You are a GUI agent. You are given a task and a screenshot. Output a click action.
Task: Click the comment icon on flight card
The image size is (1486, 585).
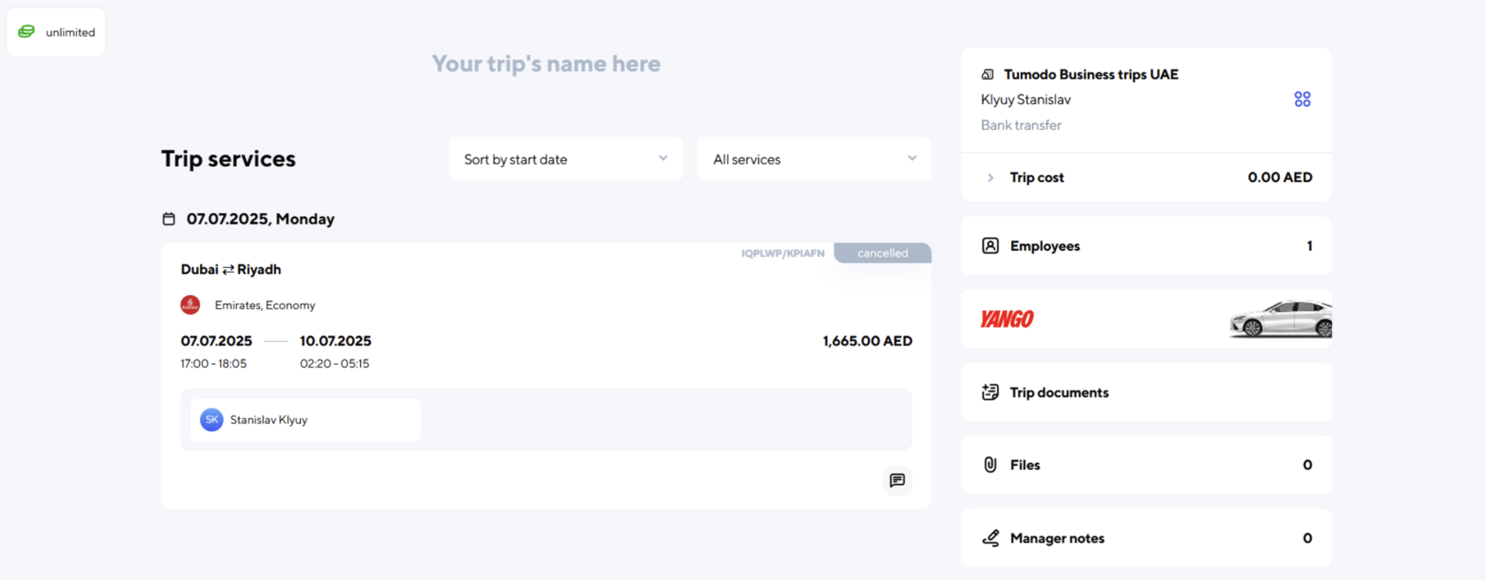[897, 480]
